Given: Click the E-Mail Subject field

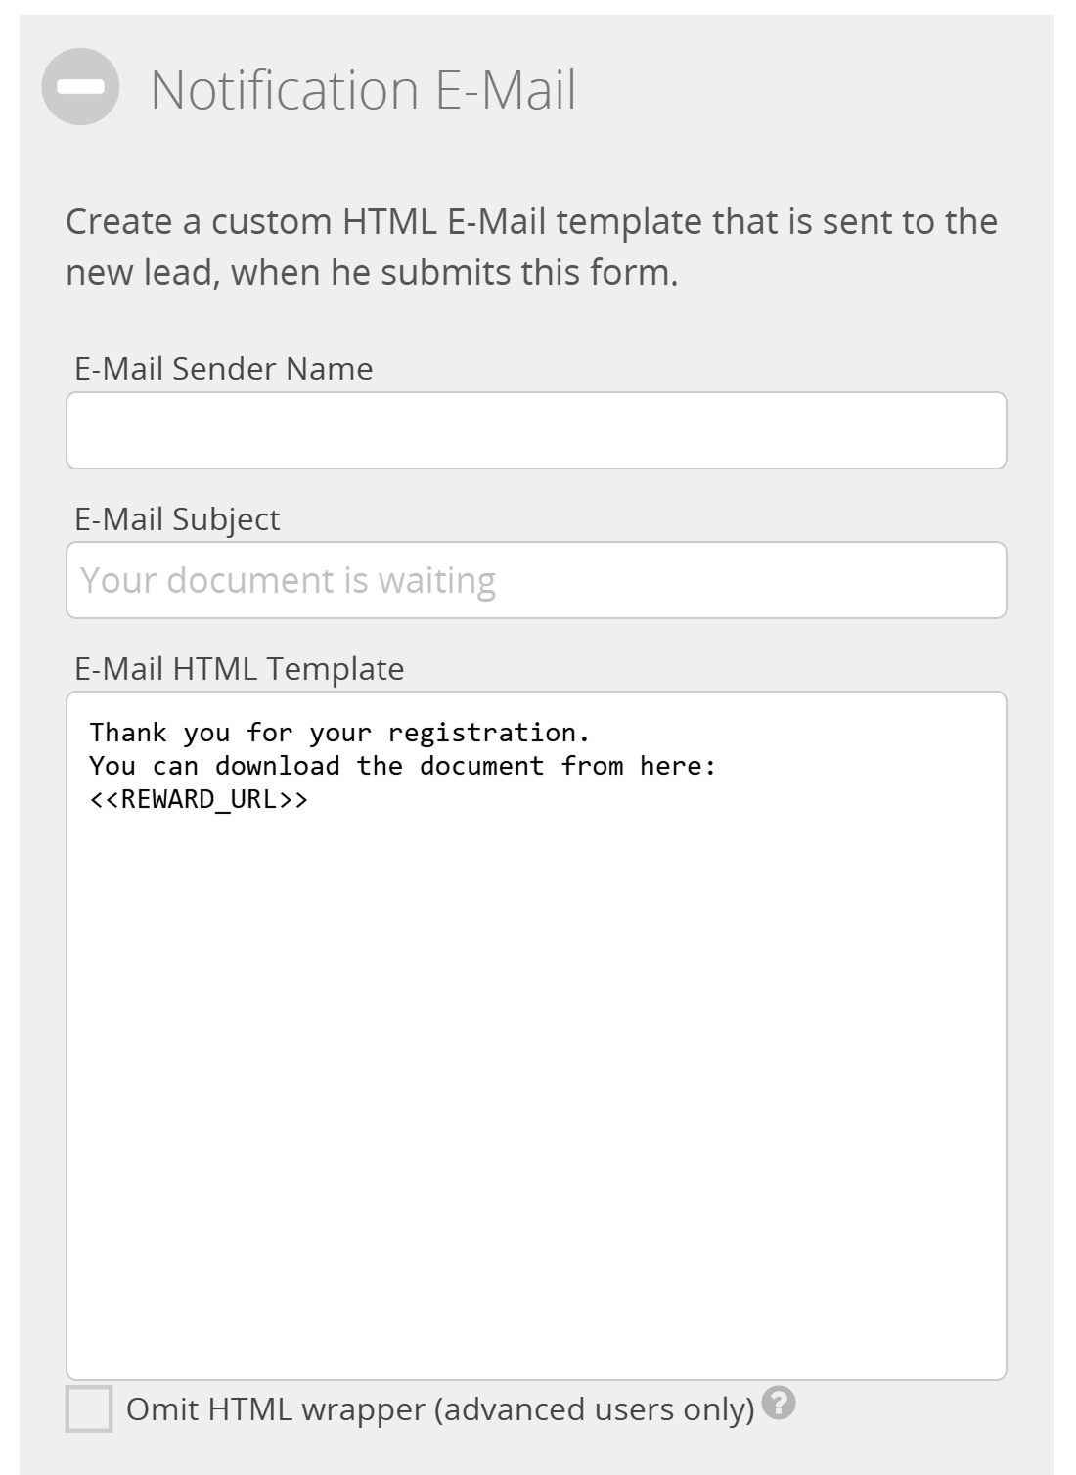Looking at the screenshot, I should [x=535, y=579].
